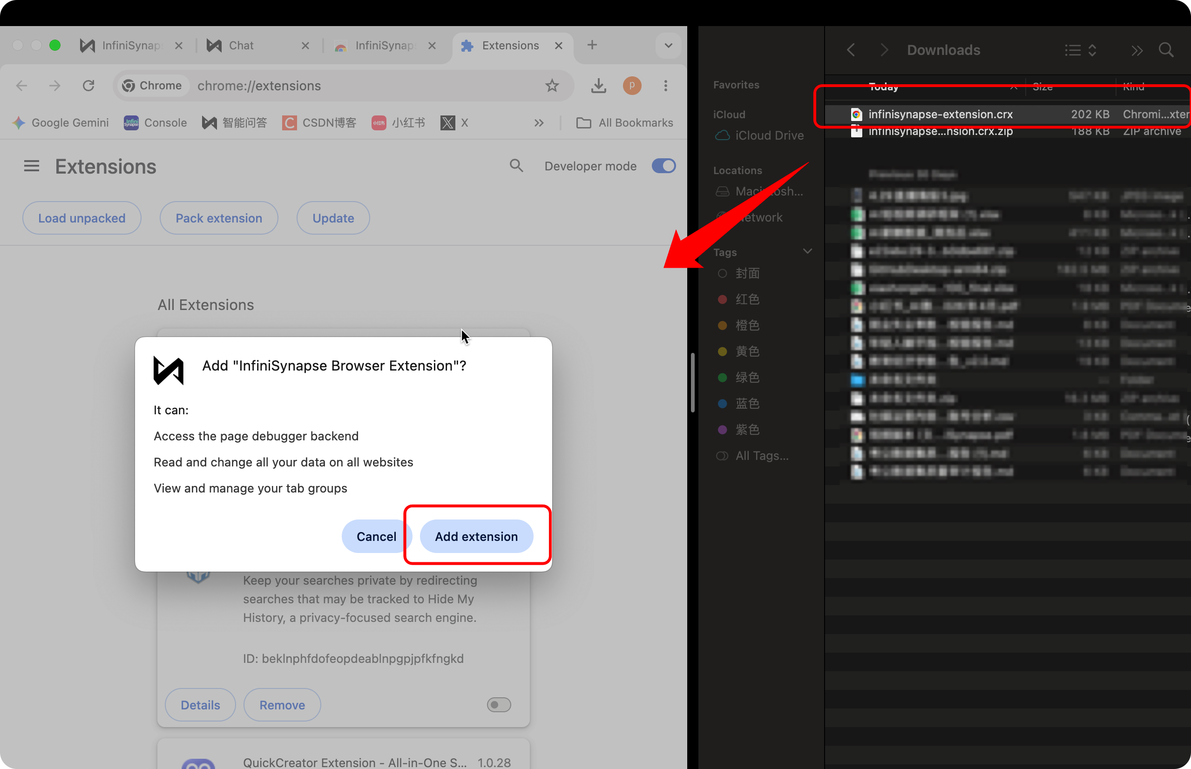This screenshot has width=1191, height=769.
Task: Select the 封面 tag in Finder
Action: tap(739, 273)
